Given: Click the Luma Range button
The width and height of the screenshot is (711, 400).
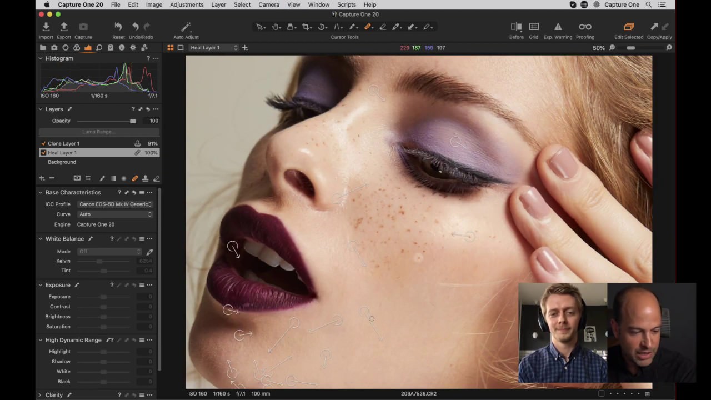Looking at the screenshot, I should point(99,132).
